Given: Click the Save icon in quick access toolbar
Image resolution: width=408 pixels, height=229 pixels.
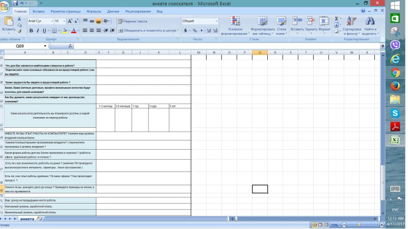Looking at the screenshot, I should point(15,3).
